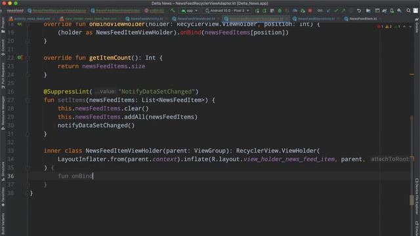
Task: Click the Search Everywhere magnifier icon
Action: [x=408, y=10]
